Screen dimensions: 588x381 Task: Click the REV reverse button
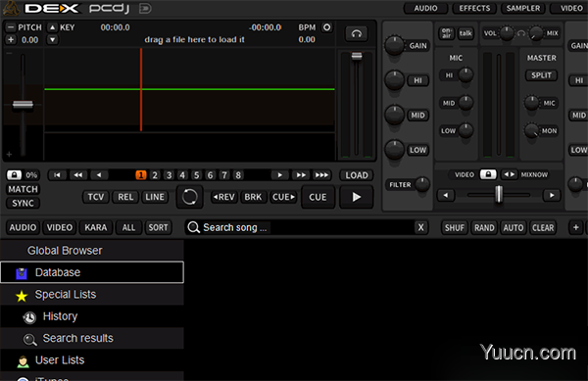[224, 197]
